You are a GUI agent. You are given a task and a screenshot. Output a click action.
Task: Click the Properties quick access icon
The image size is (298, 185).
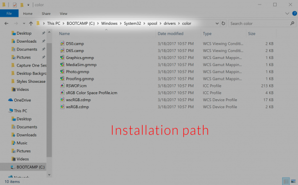point(14,5)
